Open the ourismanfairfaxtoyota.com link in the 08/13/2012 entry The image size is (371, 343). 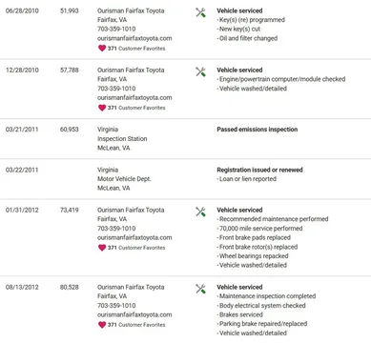[134, 314]
